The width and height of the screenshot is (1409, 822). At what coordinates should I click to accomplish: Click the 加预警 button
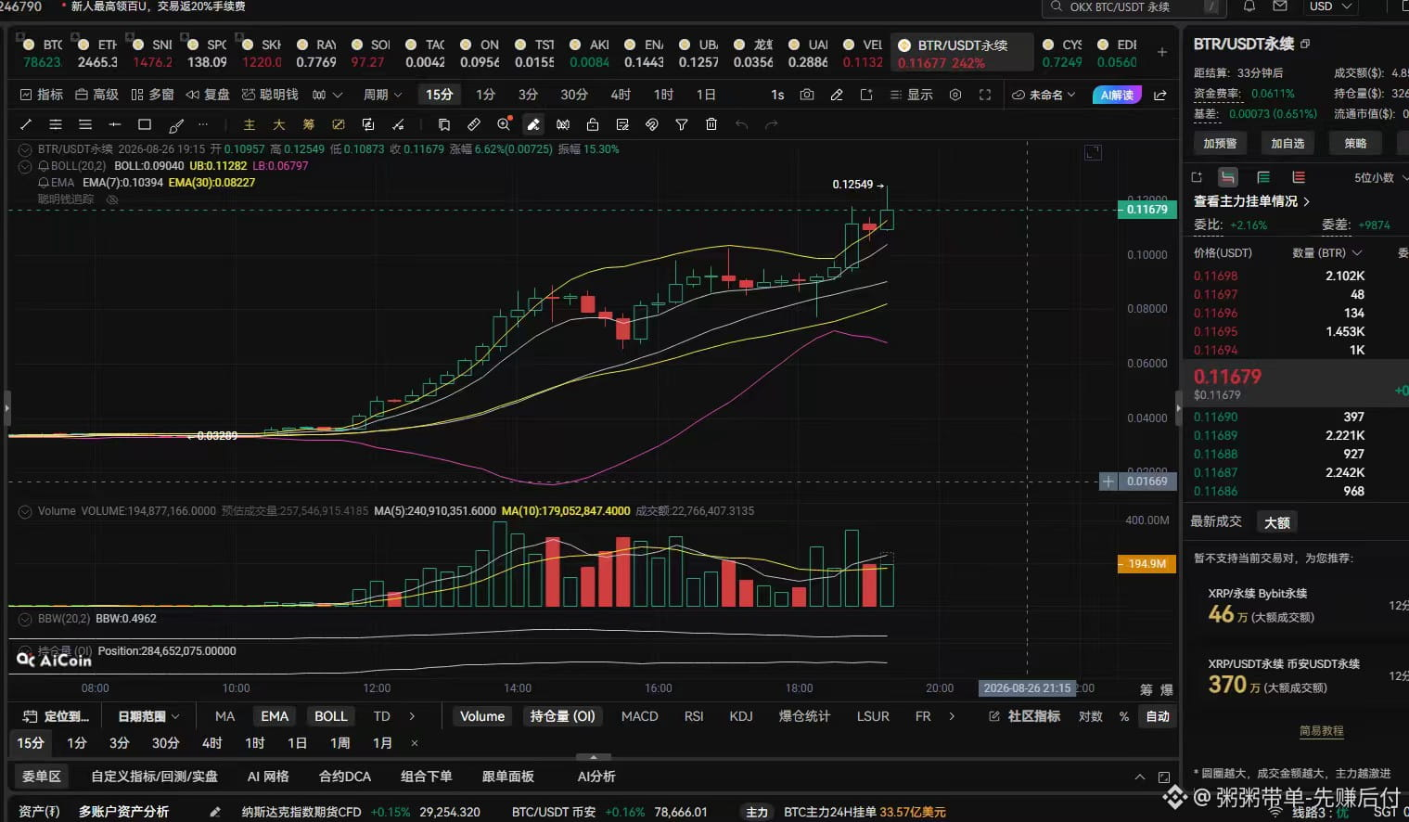(x=1220, y=144)
